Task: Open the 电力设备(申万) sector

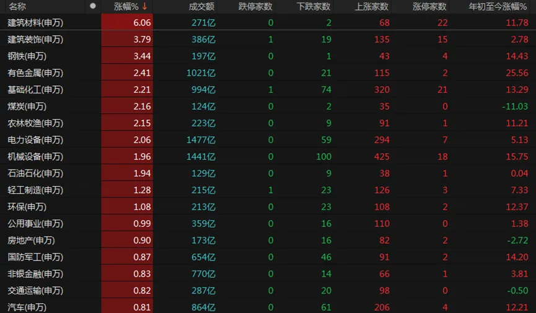Action: [x=35, y=140]
